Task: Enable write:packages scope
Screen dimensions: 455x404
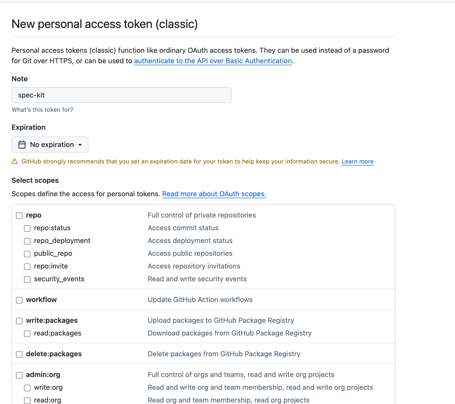Action: [x=19, y=321]
